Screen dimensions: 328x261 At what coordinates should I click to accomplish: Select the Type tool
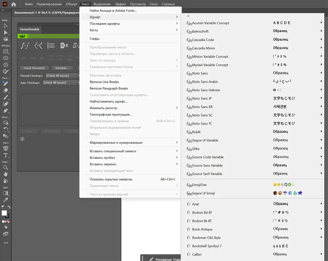point(6,155)
